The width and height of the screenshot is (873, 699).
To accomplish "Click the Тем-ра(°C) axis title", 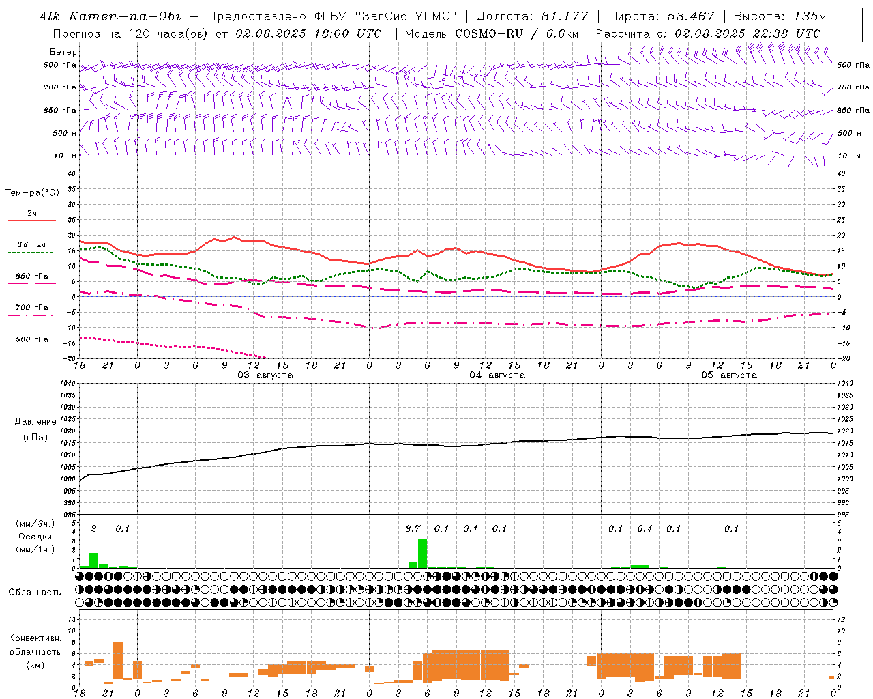I will [x=32, y=193].
